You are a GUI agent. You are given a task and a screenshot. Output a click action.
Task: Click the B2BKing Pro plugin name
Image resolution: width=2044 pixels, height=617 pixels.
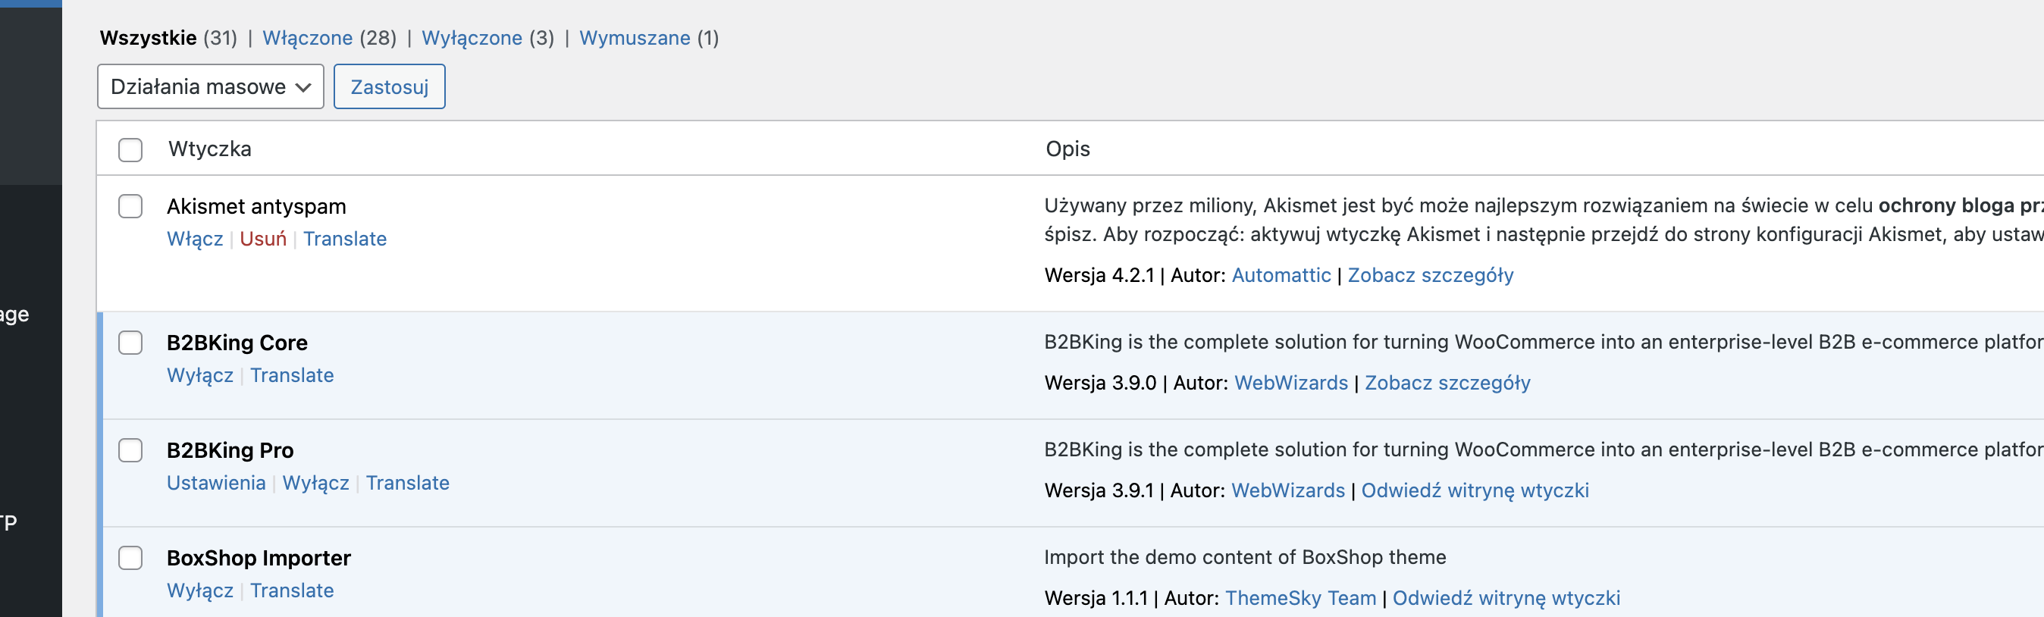tap(230, 450)
